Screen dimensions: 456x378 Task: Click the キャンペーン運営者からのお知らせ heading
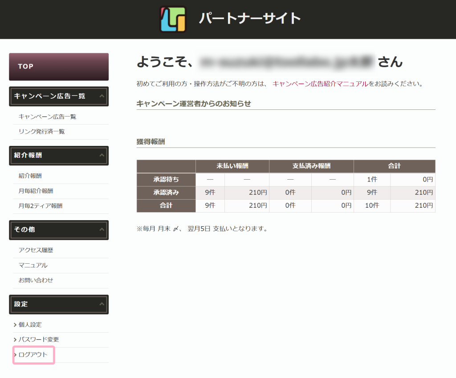pos(194,104)
